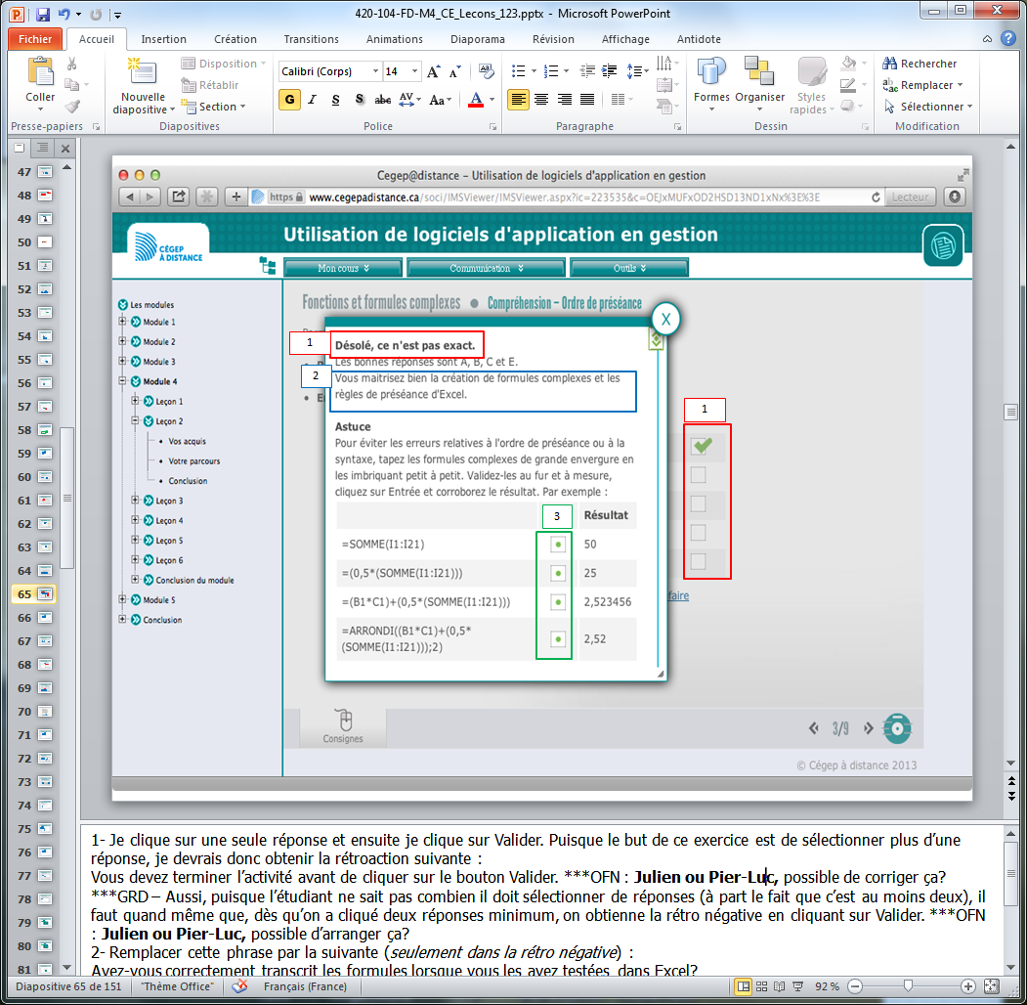Click the font color A icon
Image resolution: width=1027 pixels, height=1005 pixels.
click(476, 100)
